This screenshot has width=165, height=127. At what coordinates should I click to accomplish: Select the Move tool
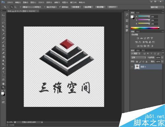click(3, 15)
